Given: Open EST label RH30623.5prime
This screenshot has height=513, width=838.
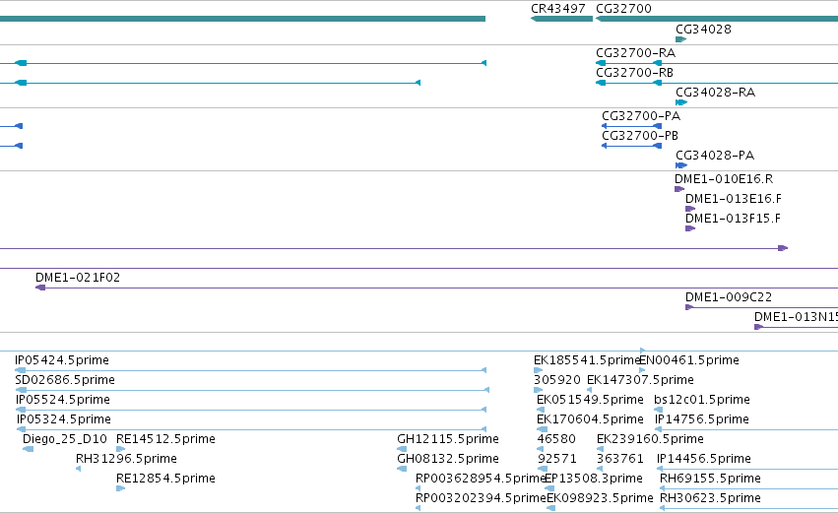Looking at the screenshot, I should coord(710,498).
